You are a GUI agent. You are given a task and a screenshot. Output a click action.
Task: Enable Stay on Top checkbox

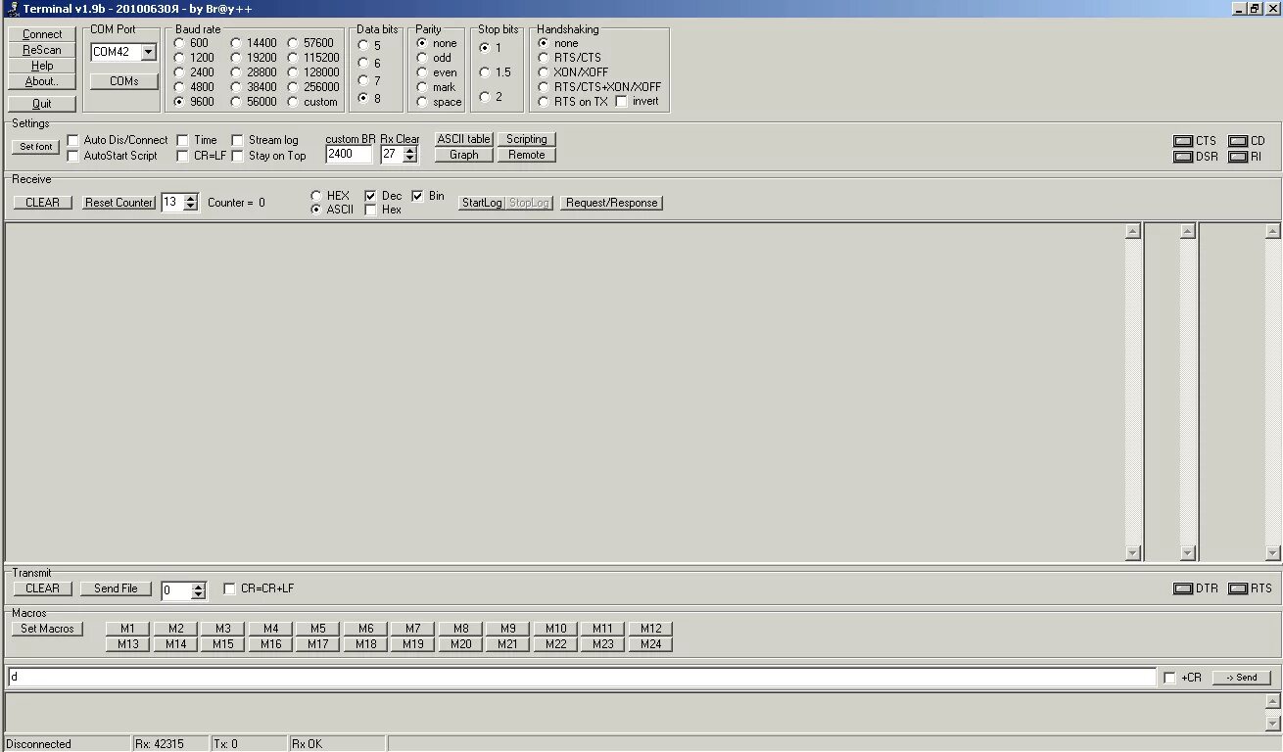237,156
